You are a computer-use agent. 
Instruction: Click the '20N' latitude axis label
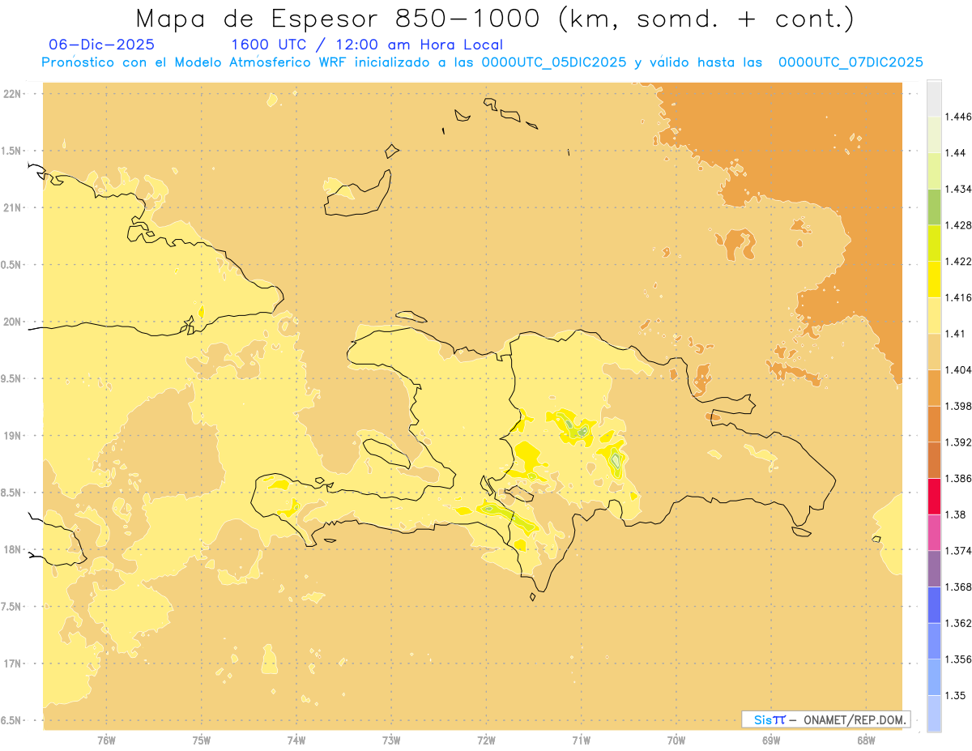14,322
